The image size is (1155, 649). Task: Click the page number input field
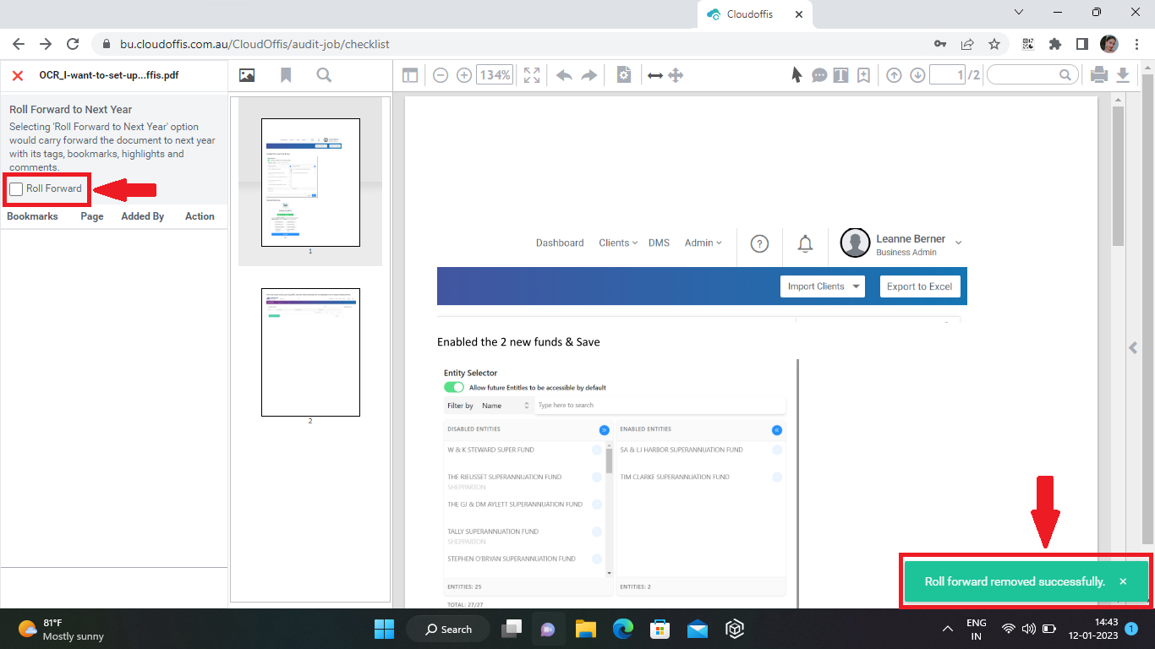coord(947,75)
